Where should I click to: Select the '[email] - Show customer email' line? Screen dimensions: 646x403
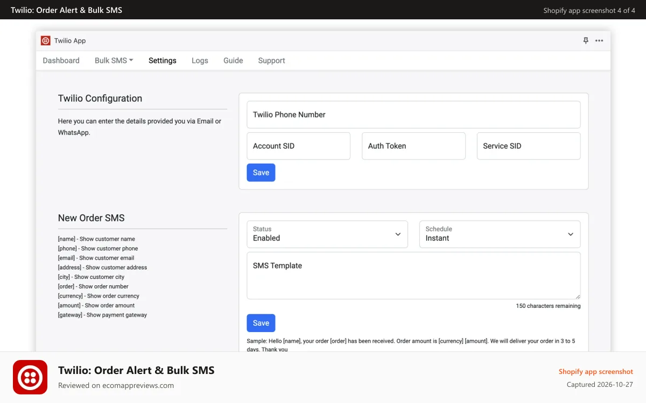(x=96, y=258)
